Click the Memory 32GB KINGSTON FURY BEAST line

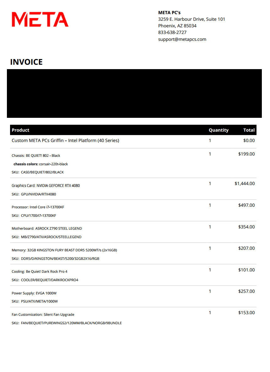64,250
